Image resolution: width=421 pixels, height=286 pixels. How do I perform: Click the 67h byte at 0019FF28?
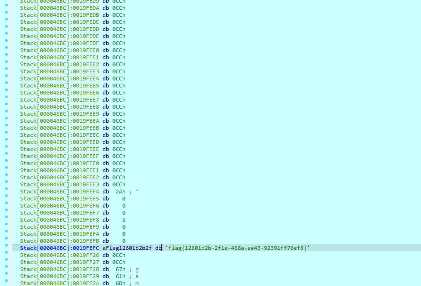(x=120, y=269)
